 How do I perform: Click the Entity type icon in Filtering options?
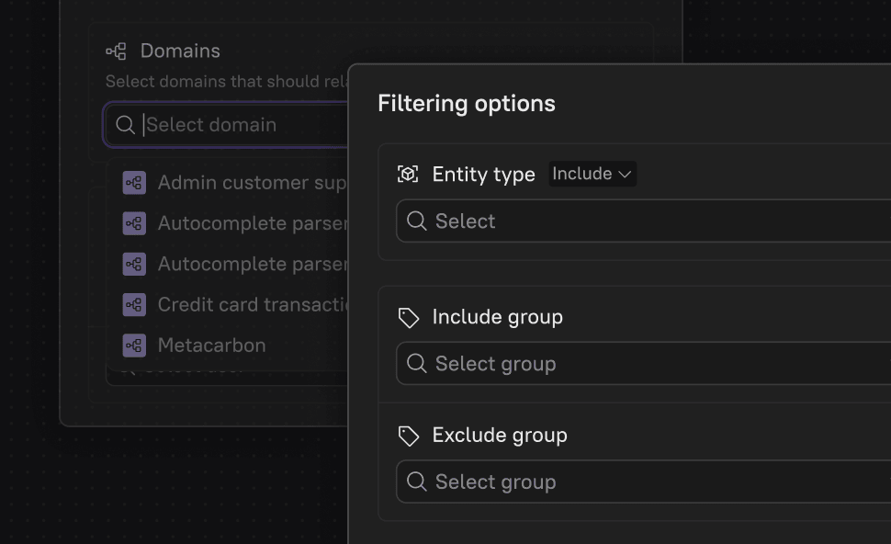click(x=407, y=173)
